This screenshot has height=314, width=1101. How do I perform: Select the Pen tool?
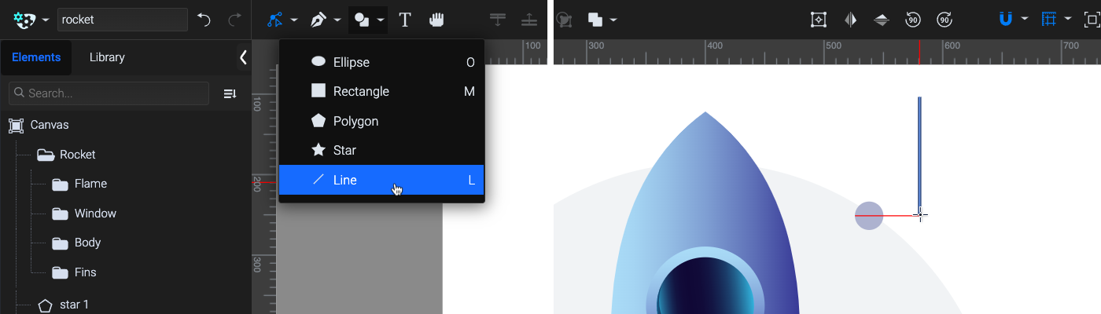(x=318, y=20)
